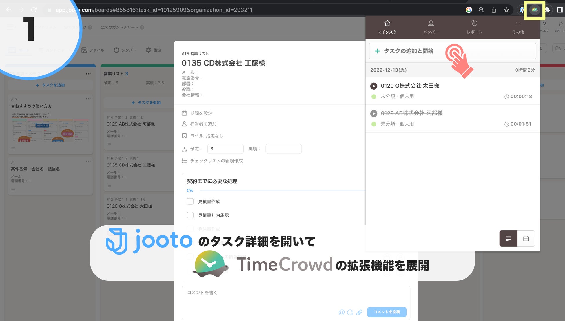
Task: Click the bookmark star icon in address bar
Action: click(x=506, y=10)
